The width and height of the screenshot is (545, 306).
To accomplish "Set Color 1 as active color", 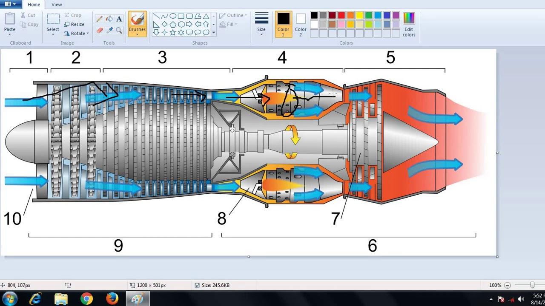I will 283,24.
